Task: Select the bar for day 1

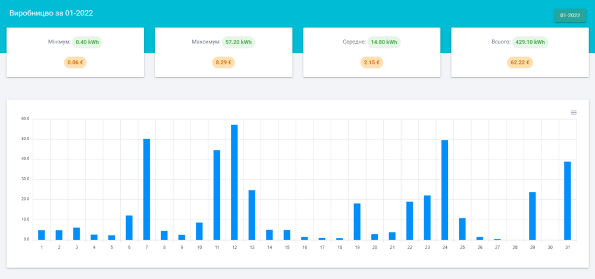Action: coord(42,235)
